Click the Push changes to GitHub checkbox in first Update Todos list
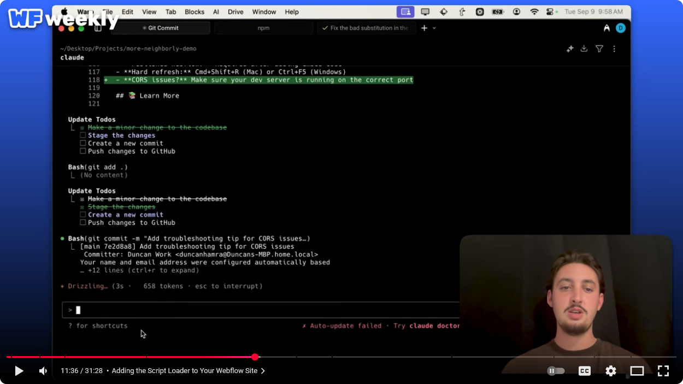 pos(83,151)
